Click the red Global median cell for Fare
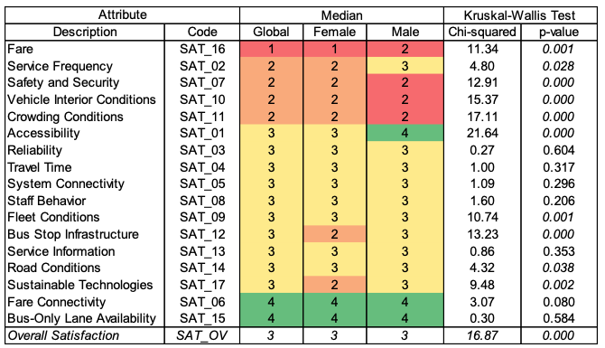This screenshot has height=348, width=605. 271,49
